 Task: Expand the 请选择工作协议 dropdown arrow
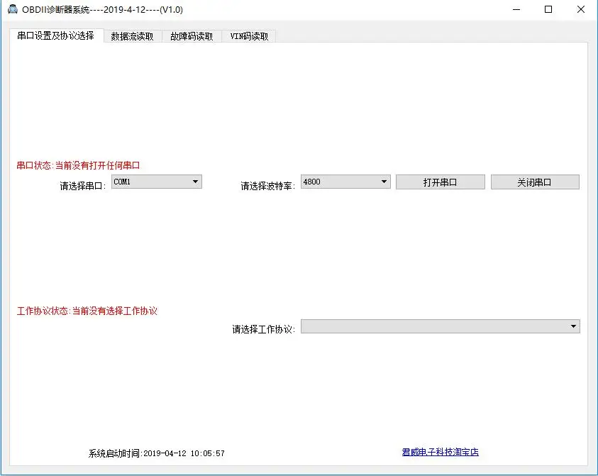click(573, 326)
